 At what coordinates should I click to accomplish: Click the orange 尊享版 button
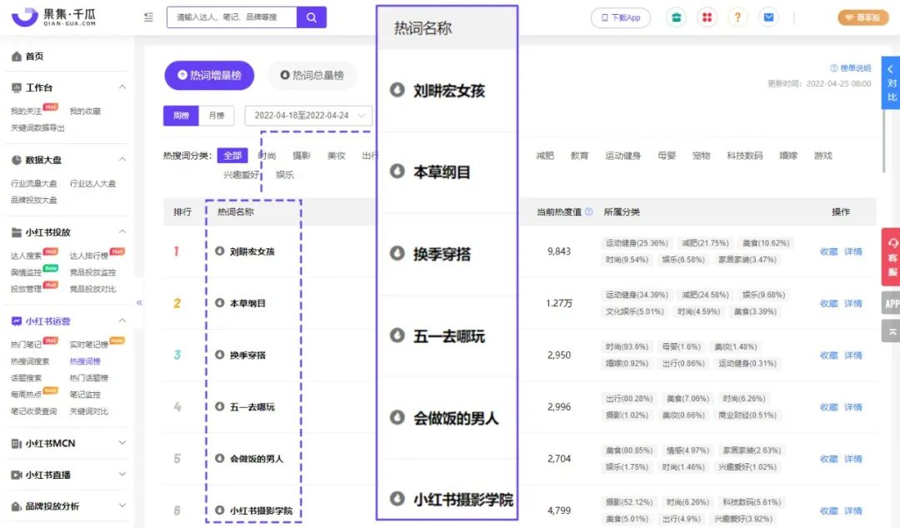click(x=862, y=17)
